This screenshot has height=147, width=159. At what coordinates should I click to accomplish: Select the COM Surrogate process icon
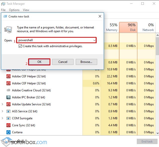tap(8, 118)
